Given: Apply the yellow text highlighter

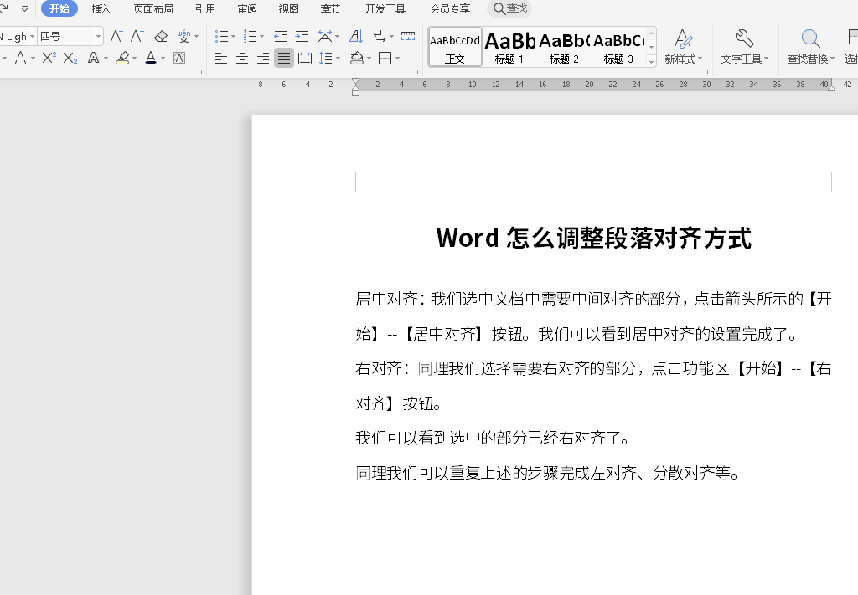Looking at the screenshot, I should coord(122,58).
